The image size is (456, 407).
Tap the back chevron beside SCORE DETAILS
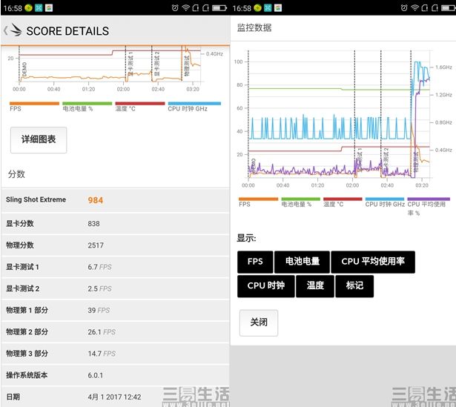pos(5,30)
